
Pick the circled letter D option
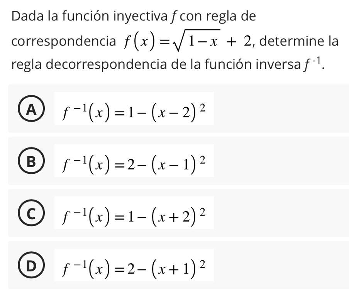tap(31, 265)
